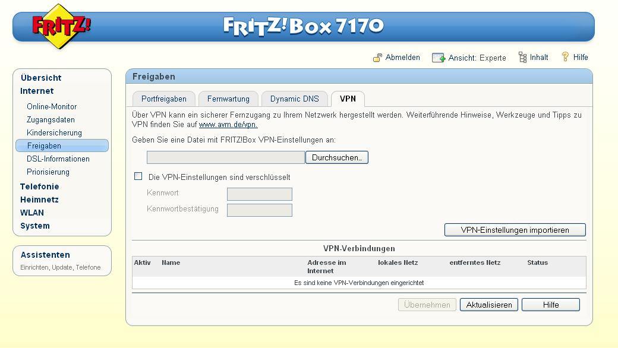This screenshot has height=348, width=618.
Task: Toggle Ansicht: Experte view link
Action: pyautogui.click(x=477, y=58)
